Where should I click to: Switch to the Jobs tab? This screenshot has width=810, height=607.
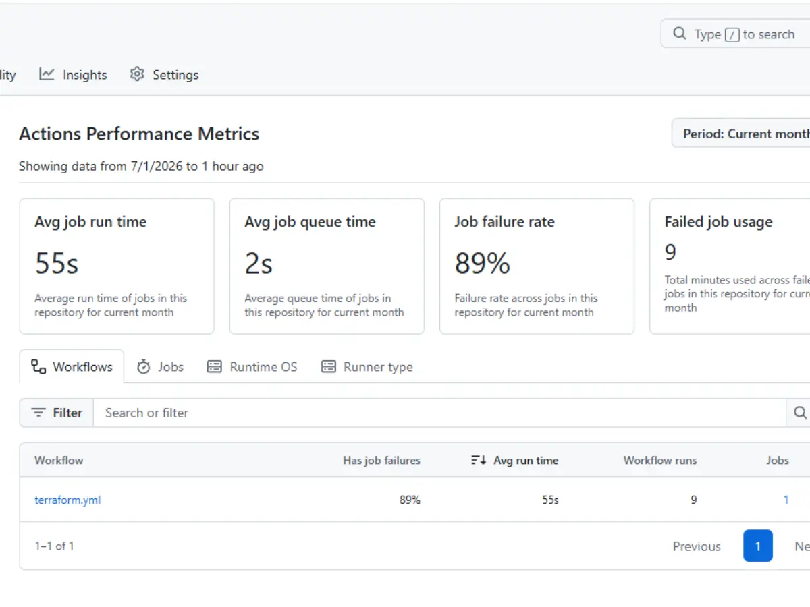(x=160, y=367)
